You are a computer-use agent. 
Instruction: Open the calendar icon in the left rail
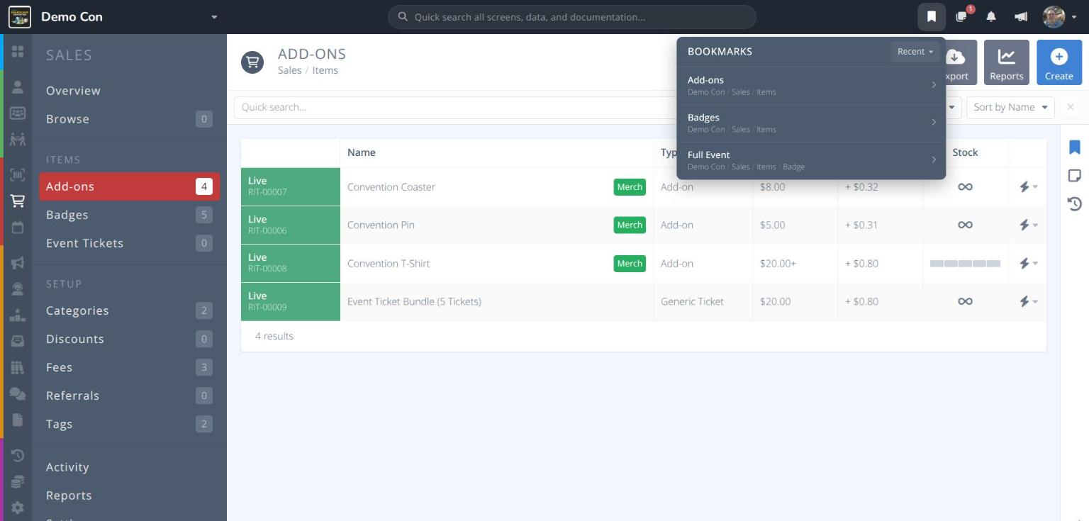tap(18, 228)
